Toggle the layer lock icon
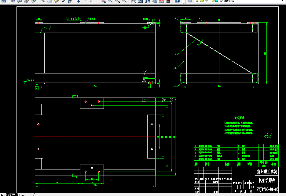The width and height of the screenshot is (286, 196). coord(213,1)
